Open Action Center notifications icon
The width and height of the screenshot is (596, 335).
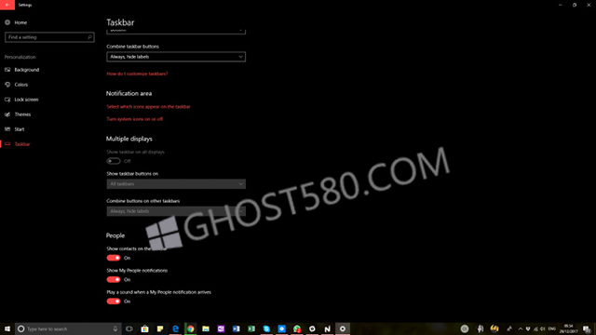pos(587,328)
